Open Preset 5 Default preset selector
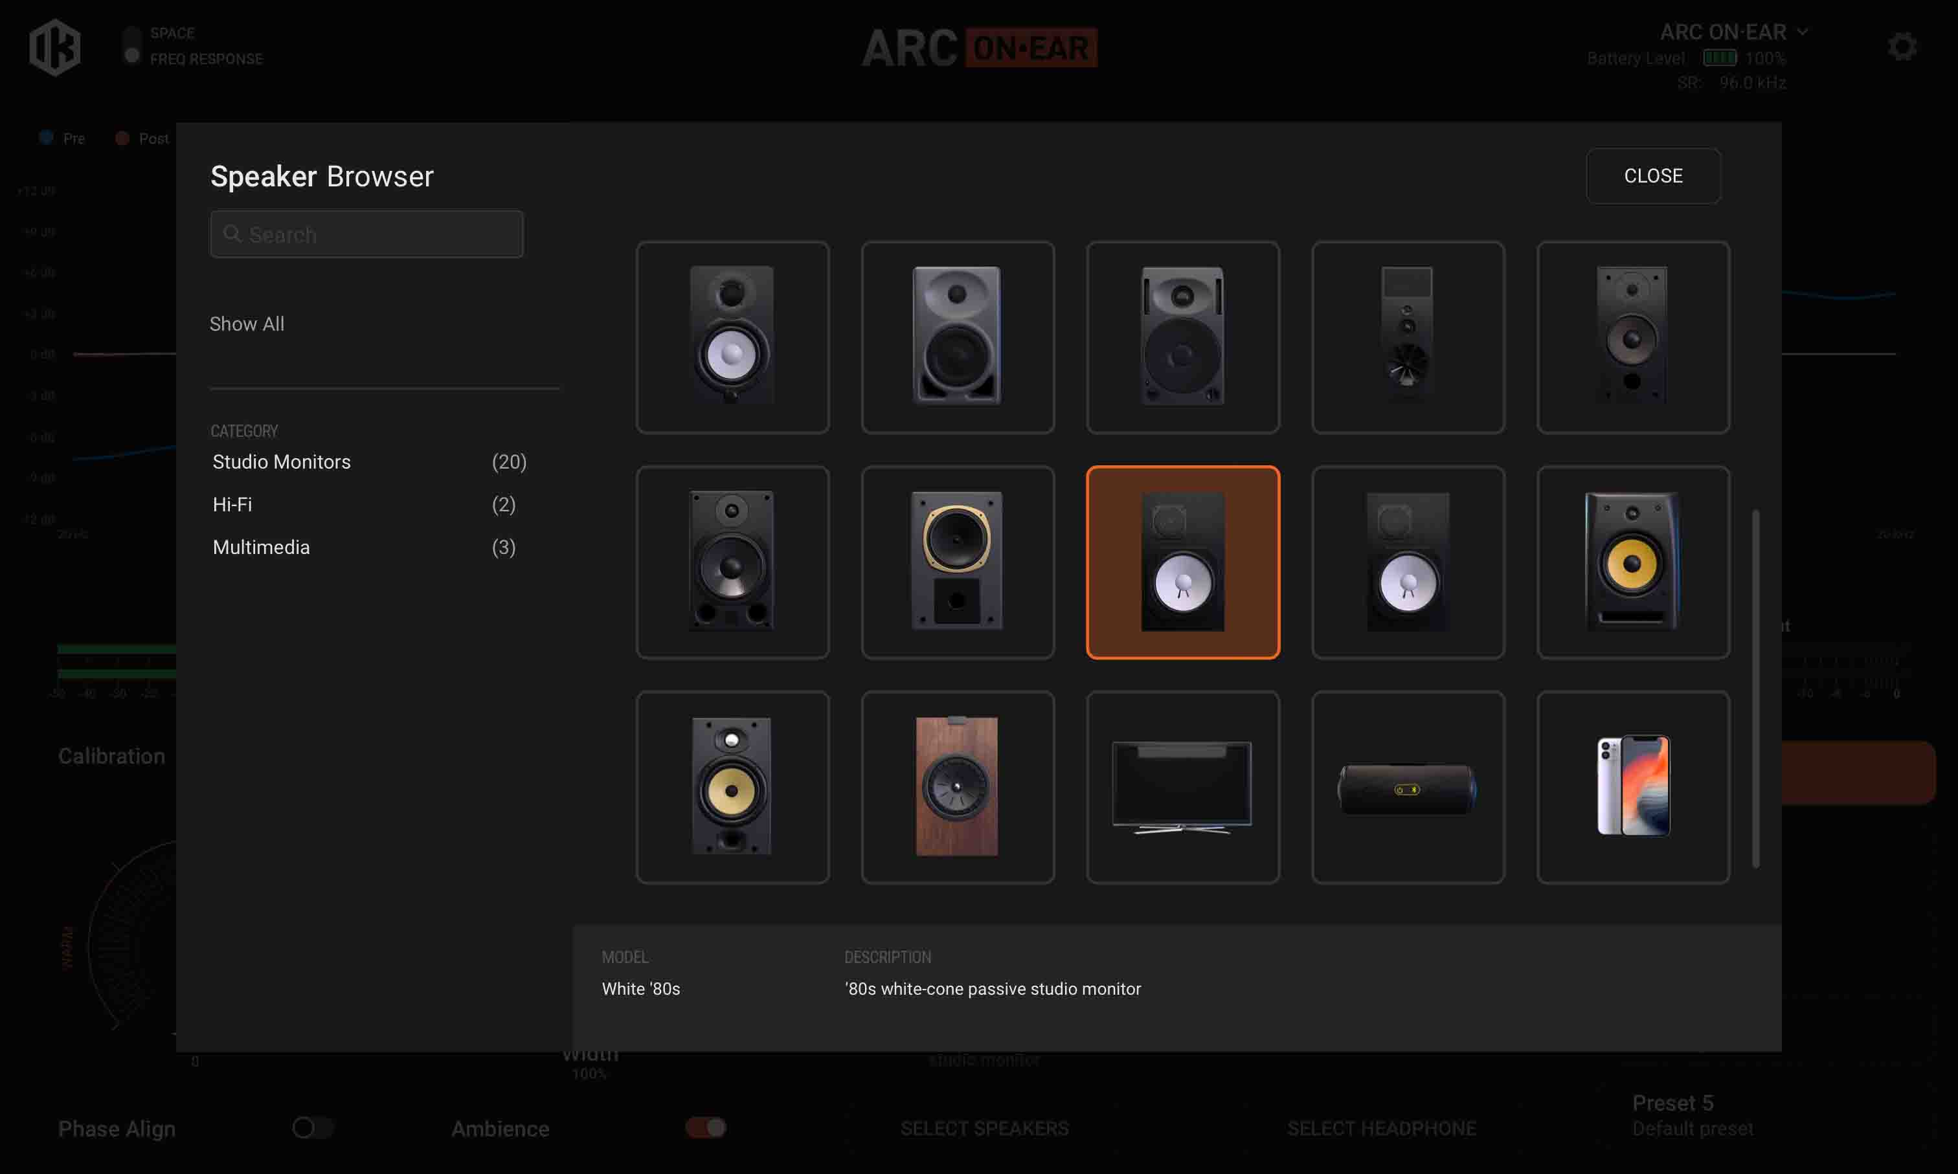 pyautogui.click(x=1692, y=1116)
